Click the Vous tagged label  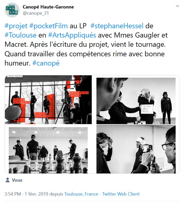[17, 180]
